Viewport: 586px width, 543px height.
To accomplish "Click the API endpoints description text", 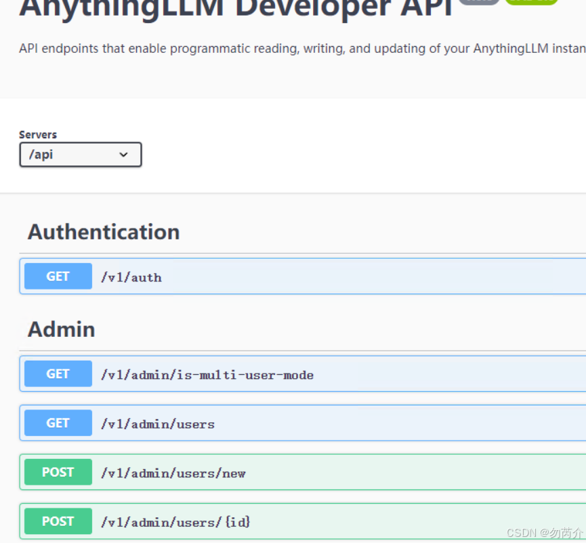I will pyautogui.click(x=302, y=49).
